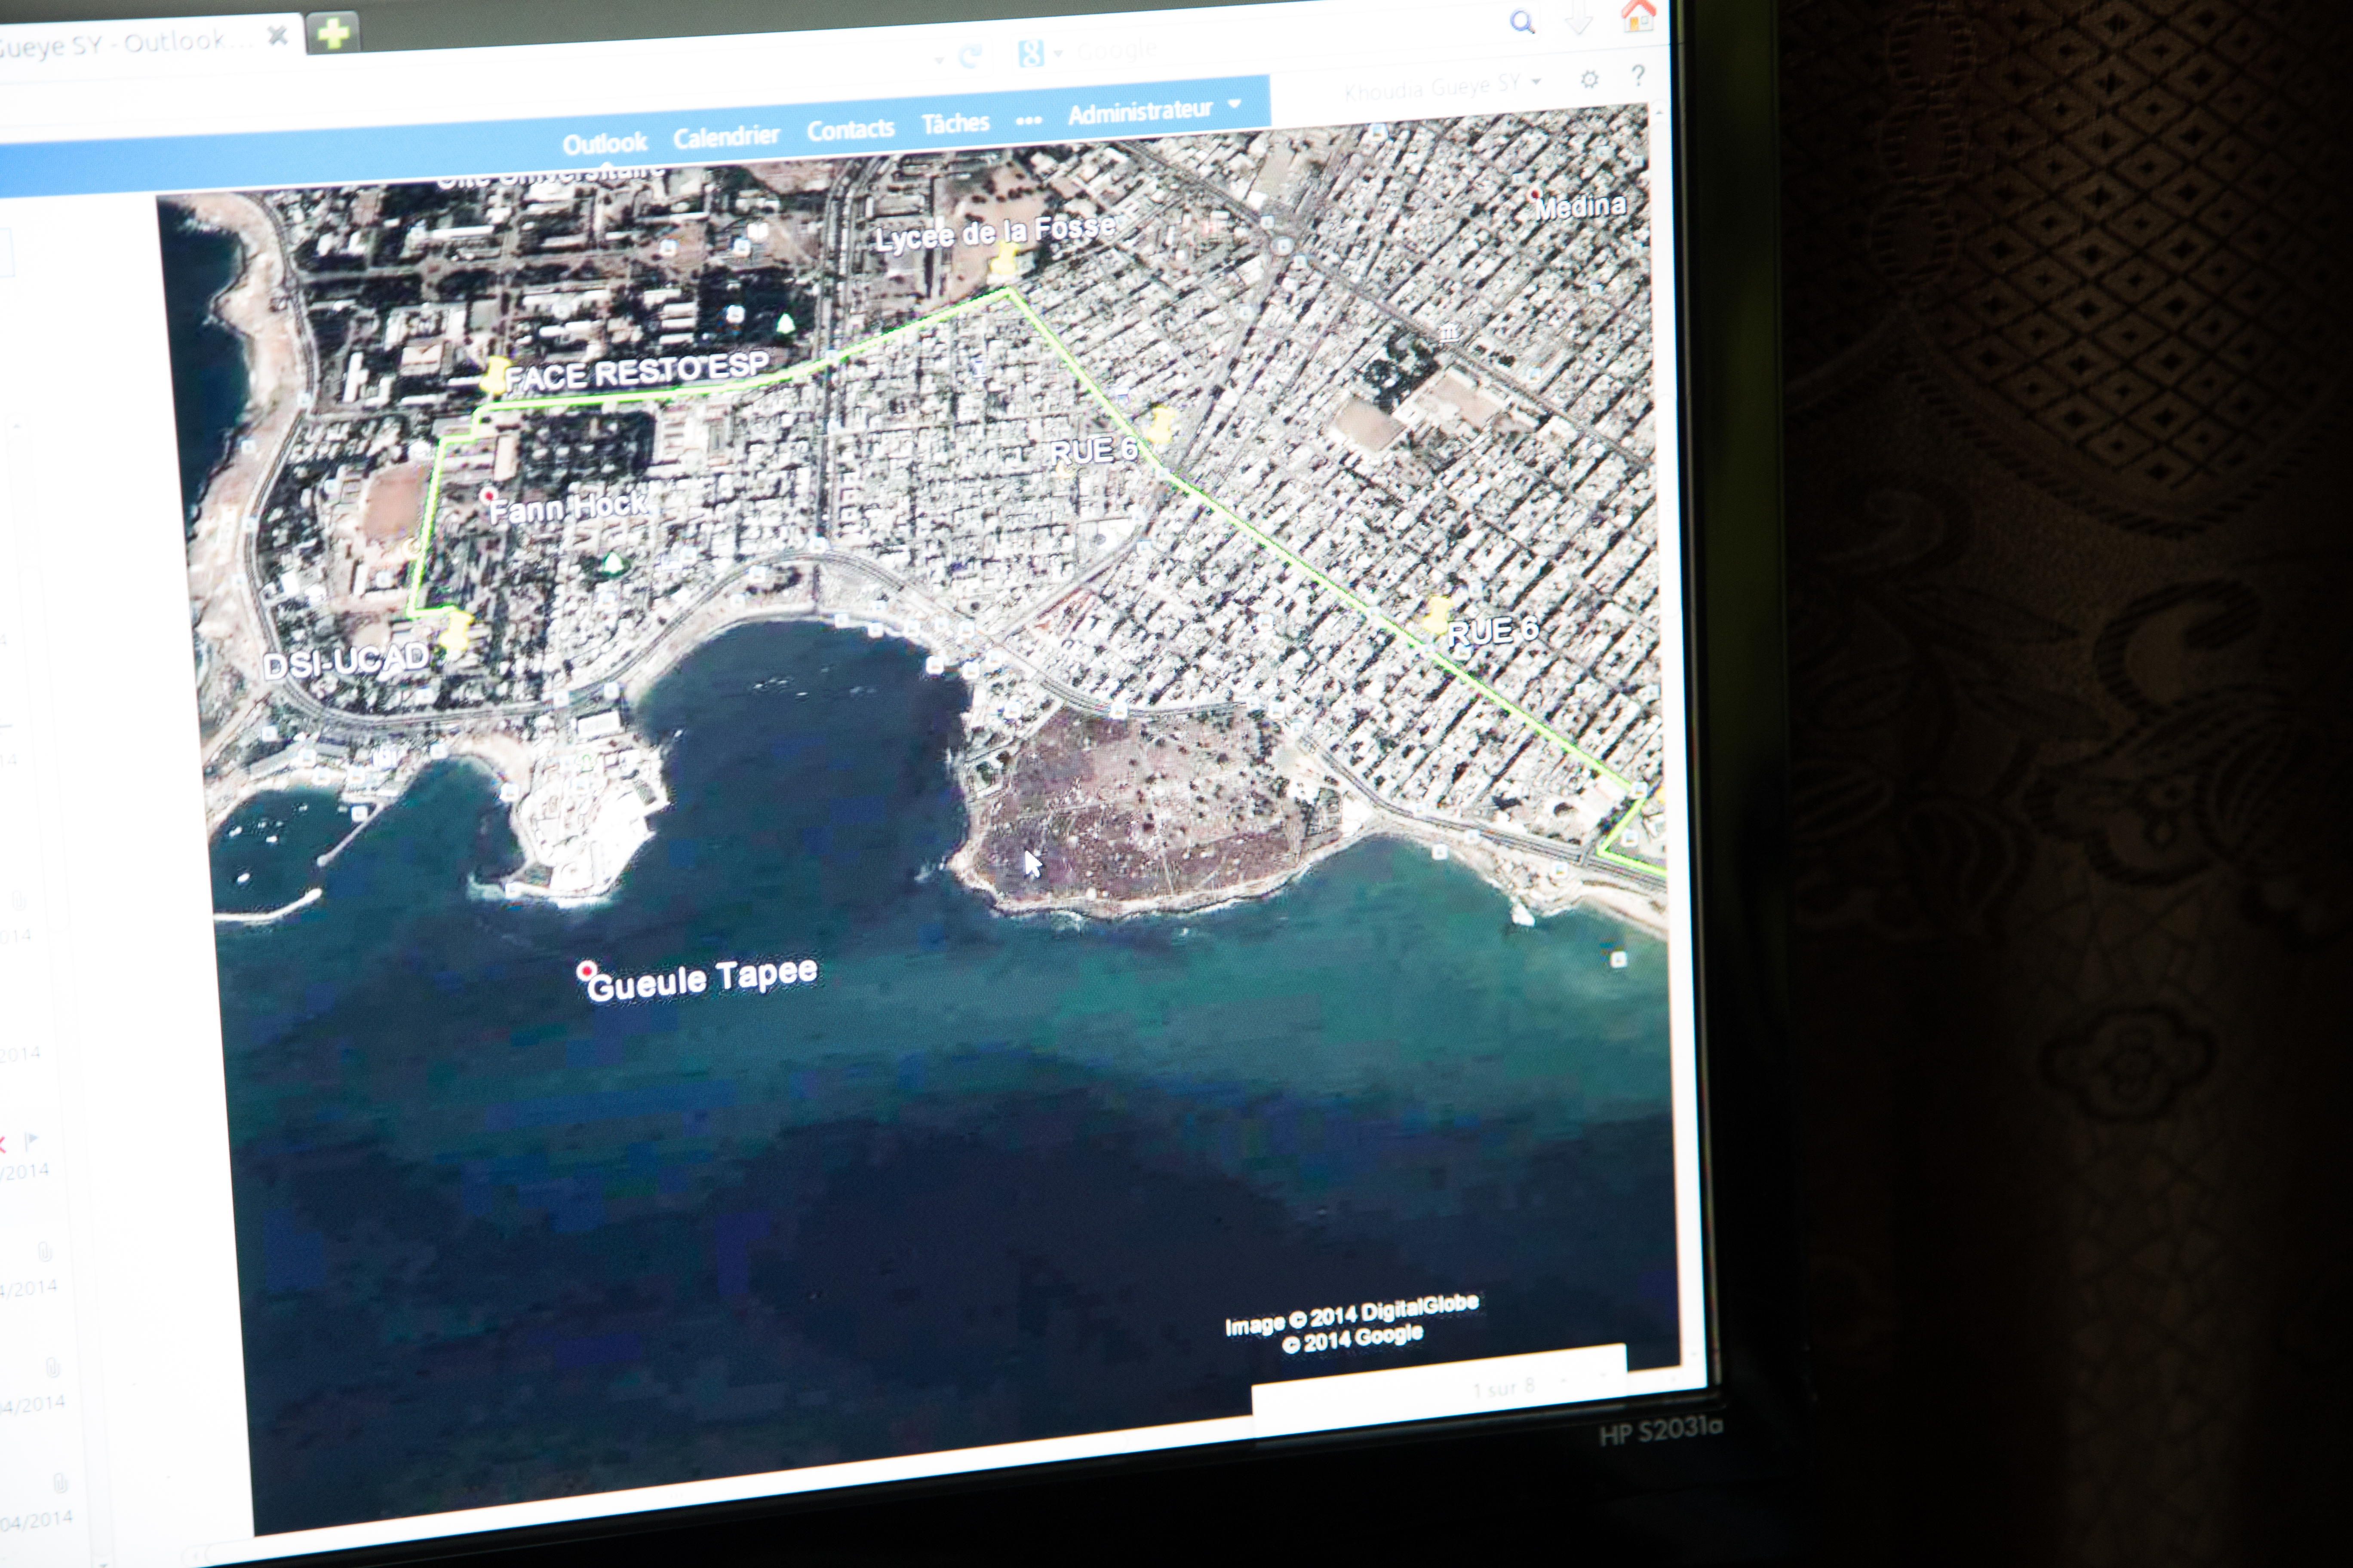2353x1568 pixels.
Task: Click the Image © 2014 DigitalGlobe attribution
Action: point(1352,1314)
